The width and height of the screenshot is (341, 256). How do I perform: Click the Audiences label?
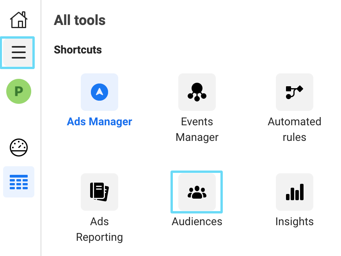tap(197, 222)
